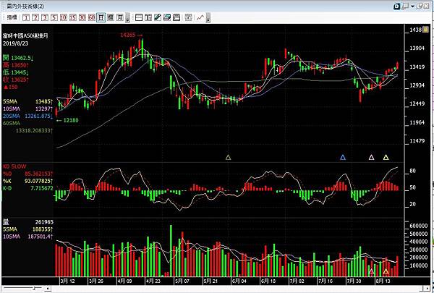Image resolution: width=434 pixels, height=293 pixels.
Task: Click the pin window icon
Action: pos(420,6)
